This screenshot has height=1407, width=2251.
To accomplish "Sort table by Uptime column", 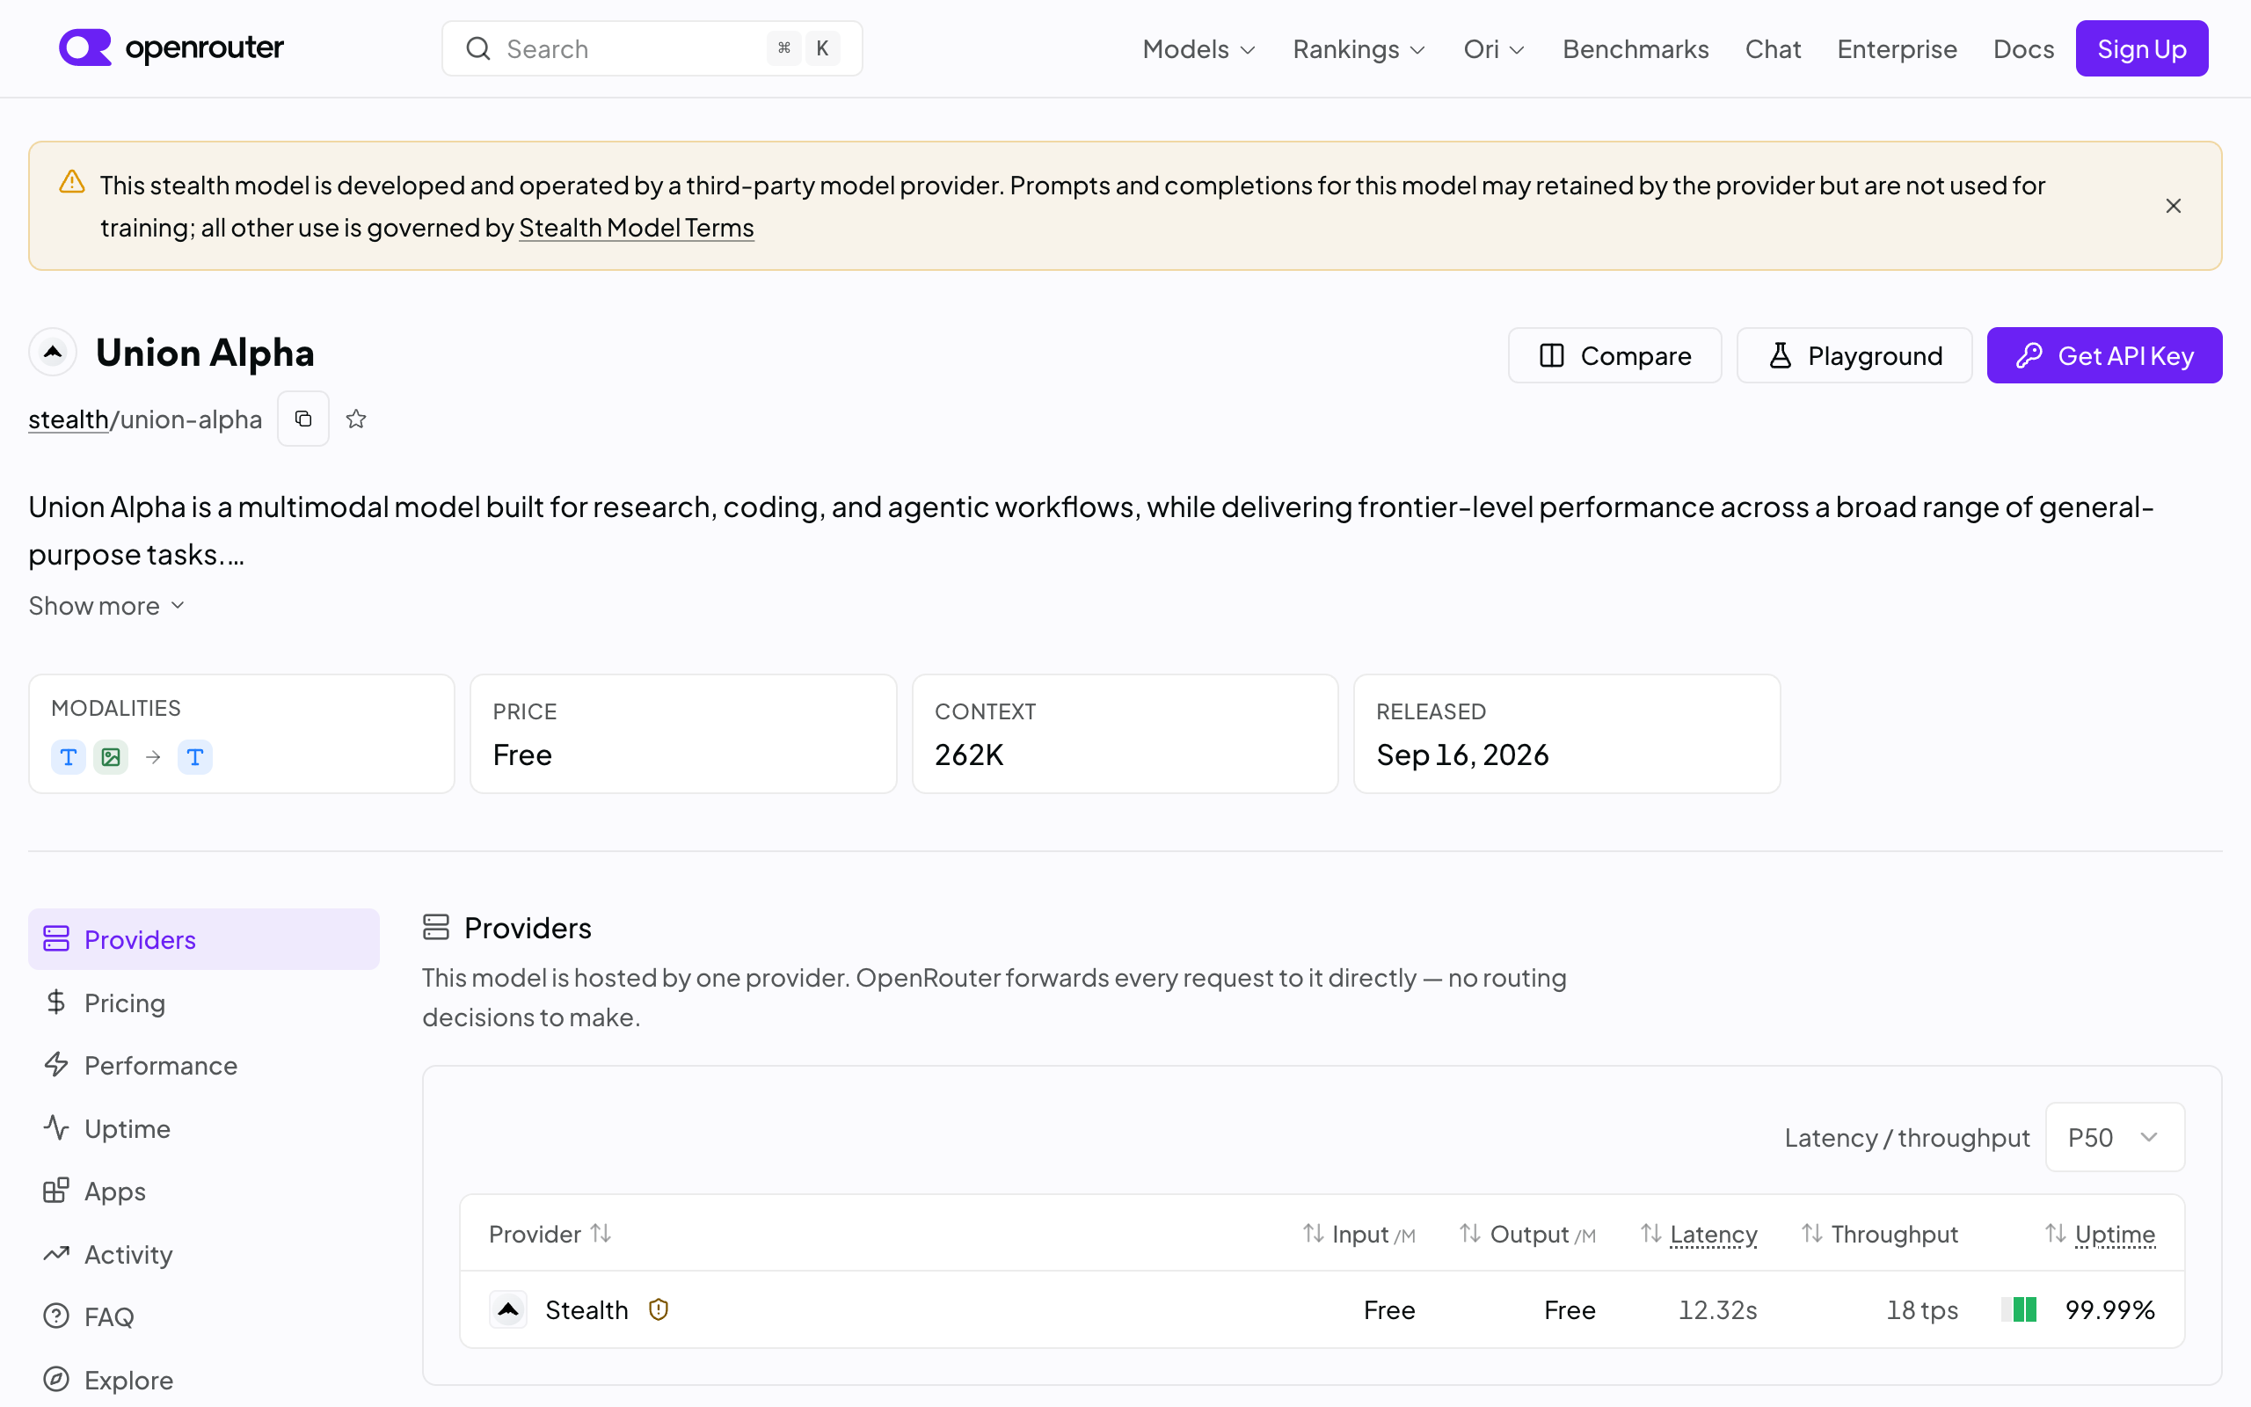I will (2100, 1233).
